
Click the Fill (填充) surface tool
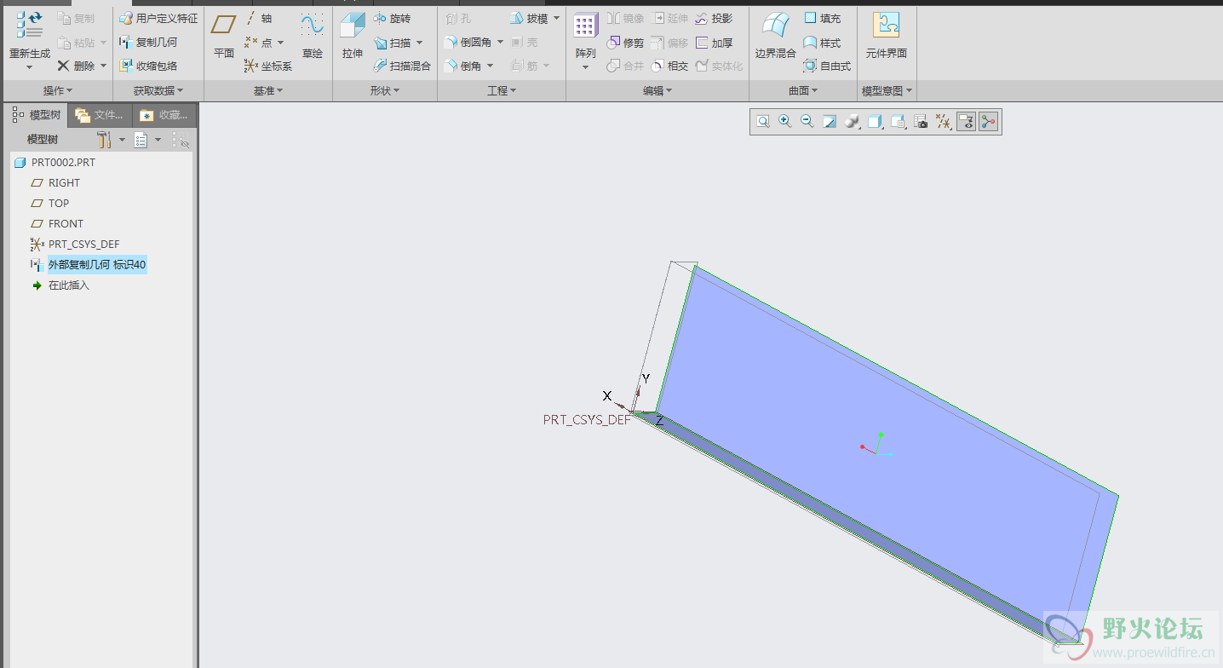tap(822, 18)
